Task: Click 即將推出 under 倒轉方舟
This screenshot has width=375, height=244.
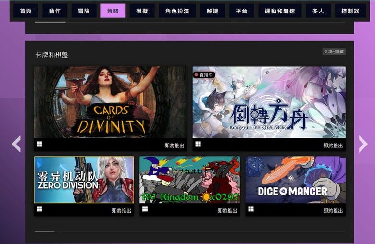Action: coord(333,146)
